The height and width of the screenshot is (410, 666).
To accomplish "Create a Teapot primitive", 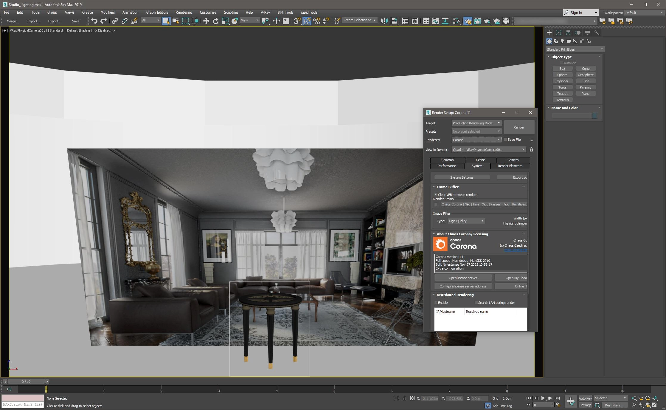I will pos(562,93).
